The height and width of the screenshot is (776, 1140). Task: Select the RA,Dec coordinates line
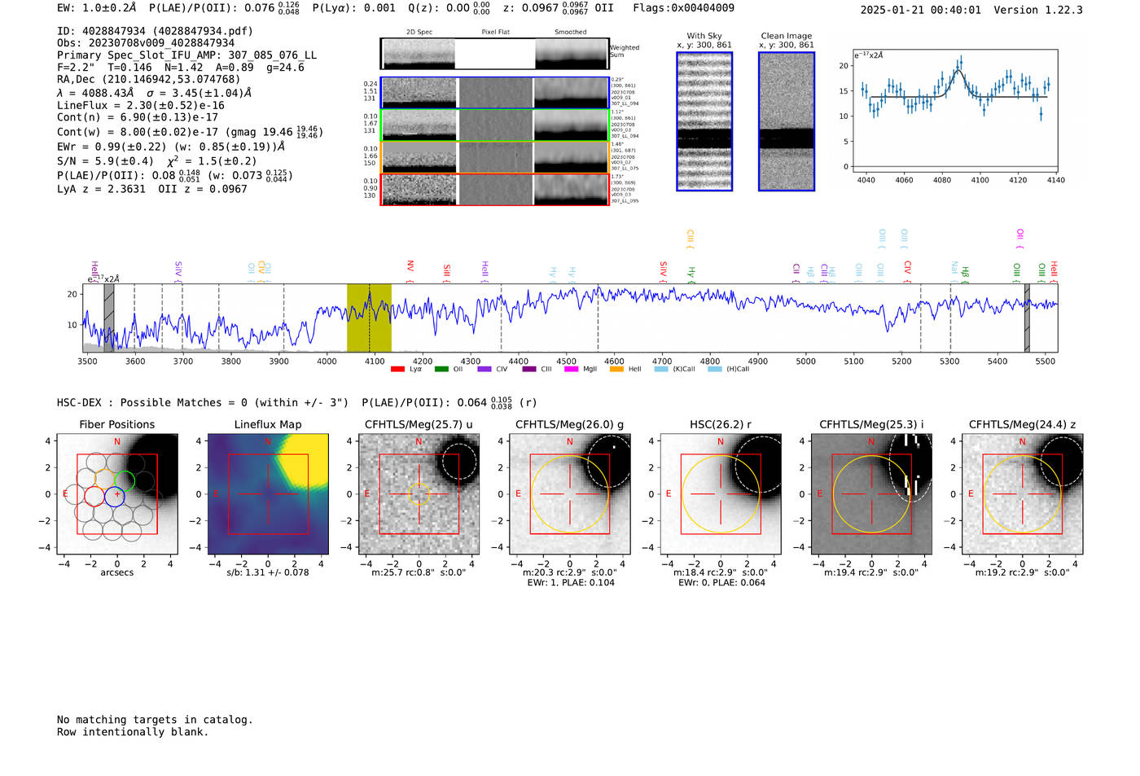pyautogui.click(x=149, y=80)
